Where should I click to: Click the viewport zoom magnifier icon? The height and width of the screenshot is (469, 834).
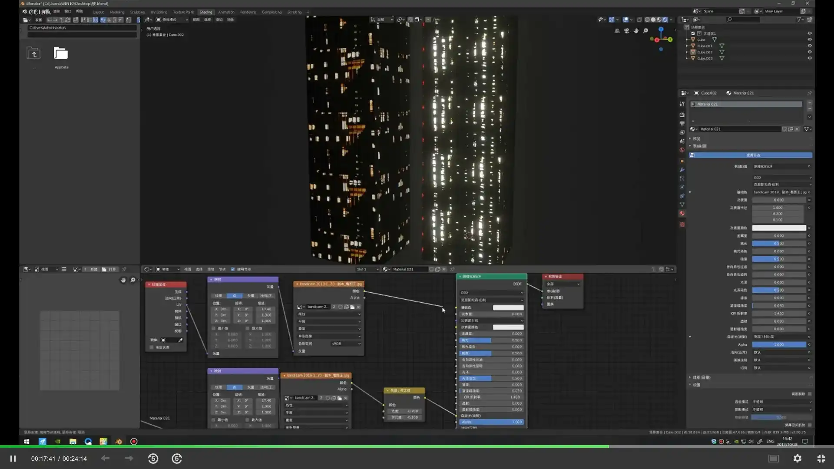click(x=645, y=31)
